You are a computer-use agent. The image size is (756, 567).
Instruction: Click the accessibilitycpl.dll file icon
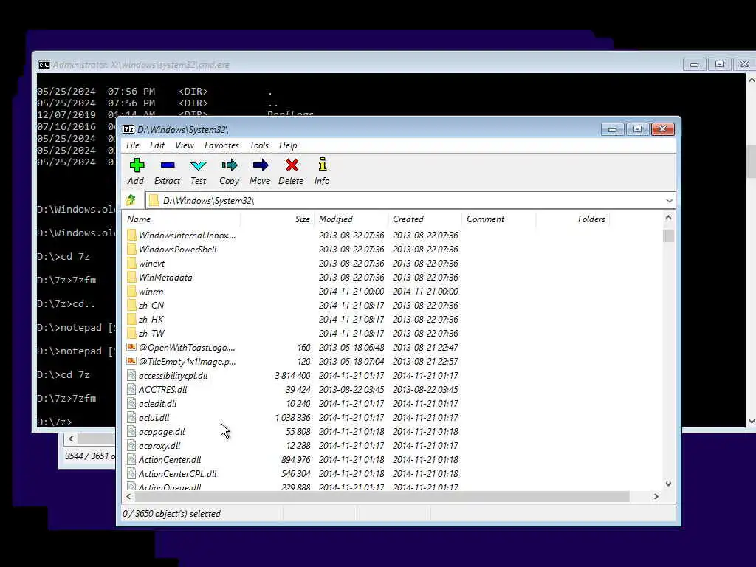coord(131,375)
